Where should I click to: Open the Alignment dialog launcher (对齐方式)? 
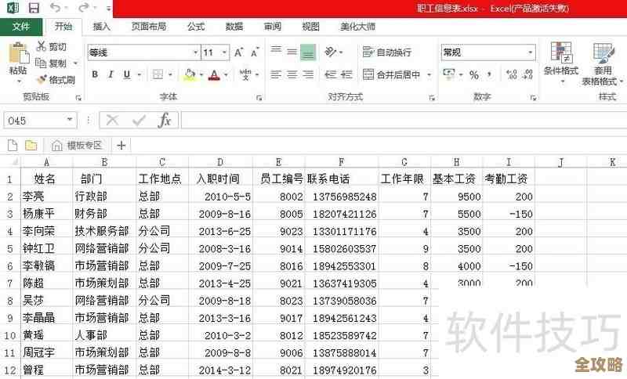432,97
